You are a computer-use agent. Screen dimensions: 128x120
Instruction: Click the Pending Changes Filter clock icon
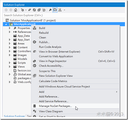pyautogui.click(x=23, y=10)
